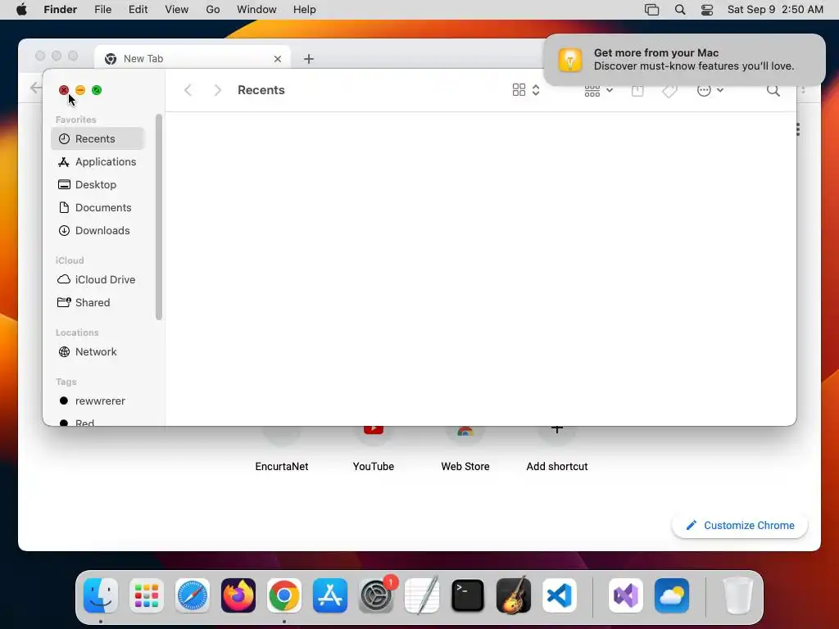Image resolution: width=839 pixels, height=629 pixels.
Task: Open the Finder action (ellipsis) menu
Action: point(710,90)
